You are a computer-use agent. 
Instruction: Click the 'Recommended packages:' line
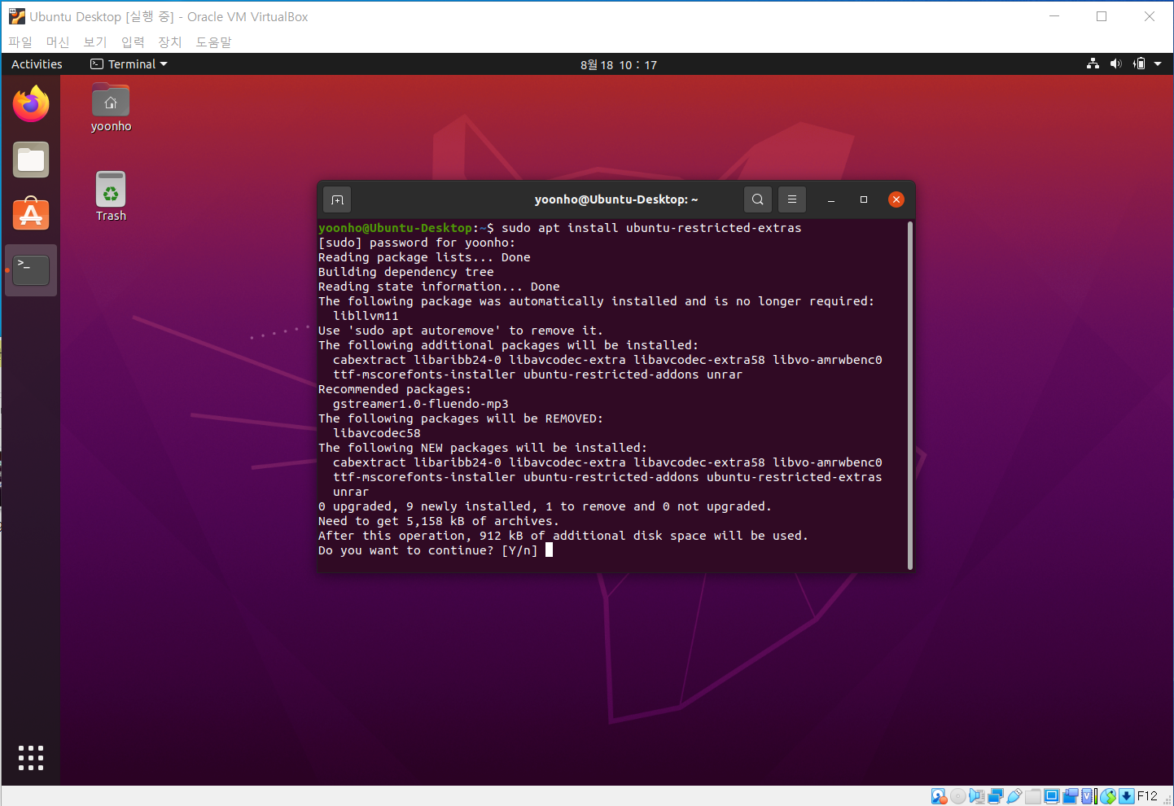click(395, 389)
